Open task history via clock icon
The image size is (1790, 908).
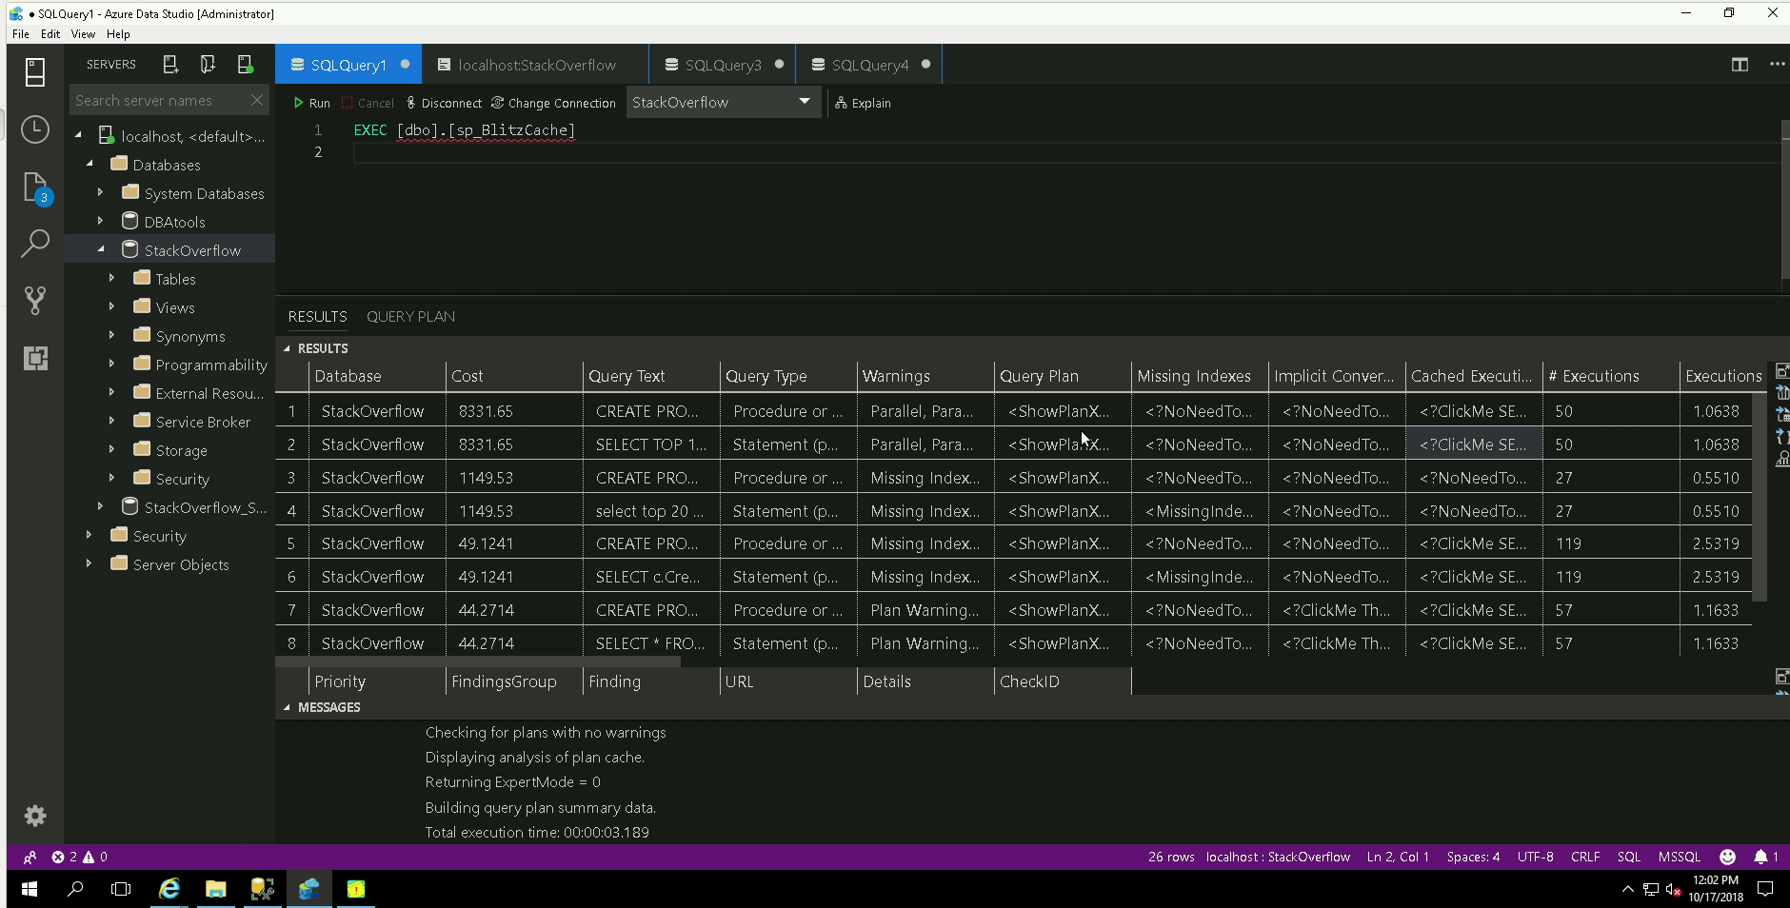(x=35, y=130)
